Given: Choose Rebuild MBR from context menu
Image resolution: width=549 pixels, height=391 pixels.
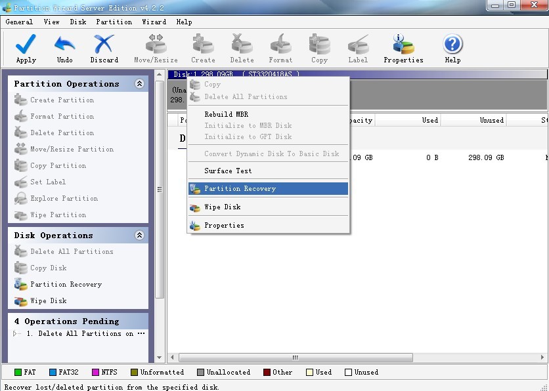Looking at the screenshot, I should pos(268,114).
